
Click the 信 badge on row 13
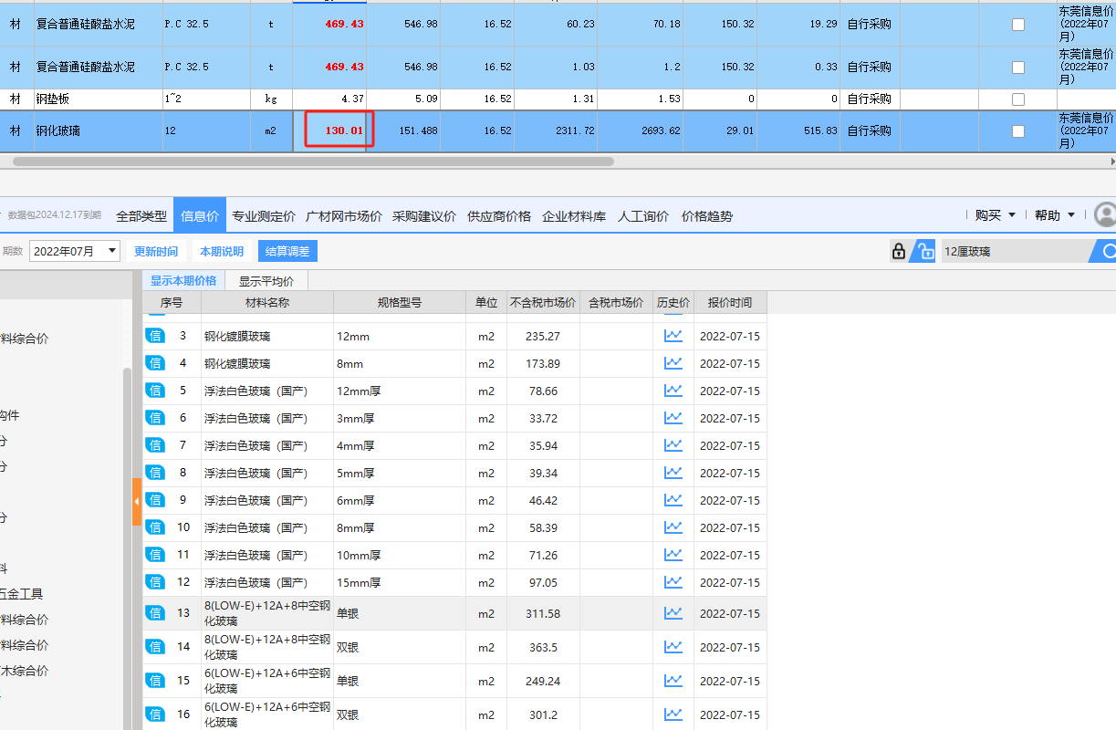(155, 613)
